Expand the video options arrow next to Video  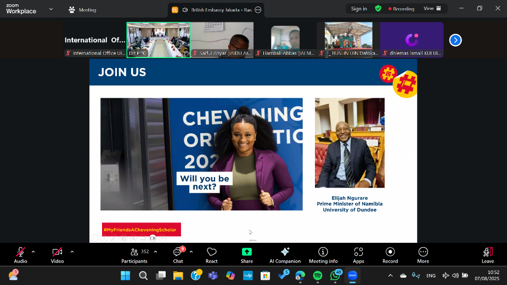click(72, 252)
